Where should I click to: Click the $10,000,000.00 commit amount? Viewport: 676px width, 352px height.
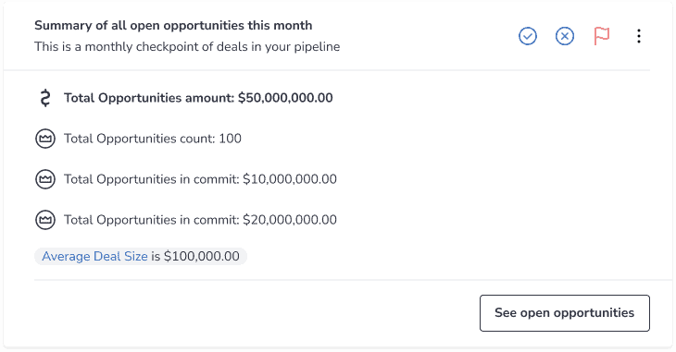point(290,179)
